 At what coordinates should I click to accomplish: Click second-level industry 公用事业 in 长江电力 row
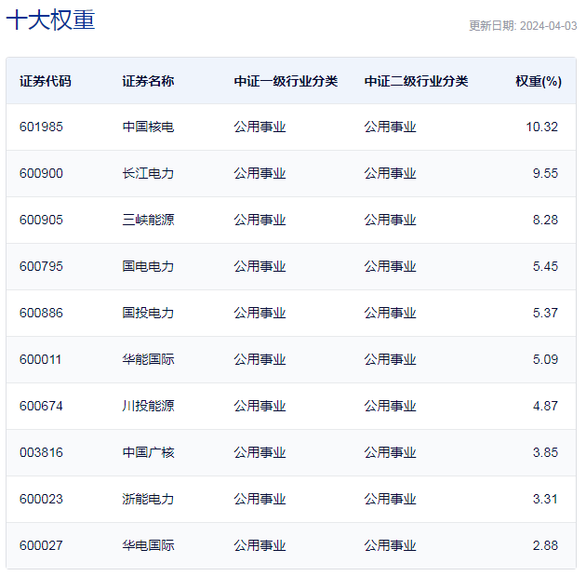click(x=390, y=173)
